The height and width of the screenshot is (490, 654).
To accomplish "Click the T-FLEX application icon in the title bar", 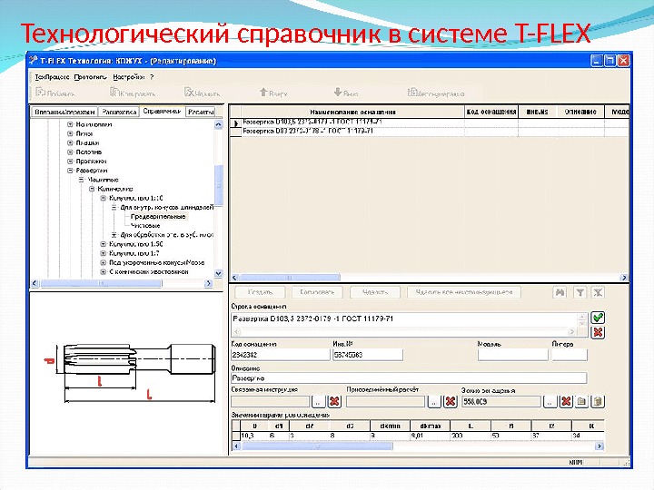I will pos(34,61).
